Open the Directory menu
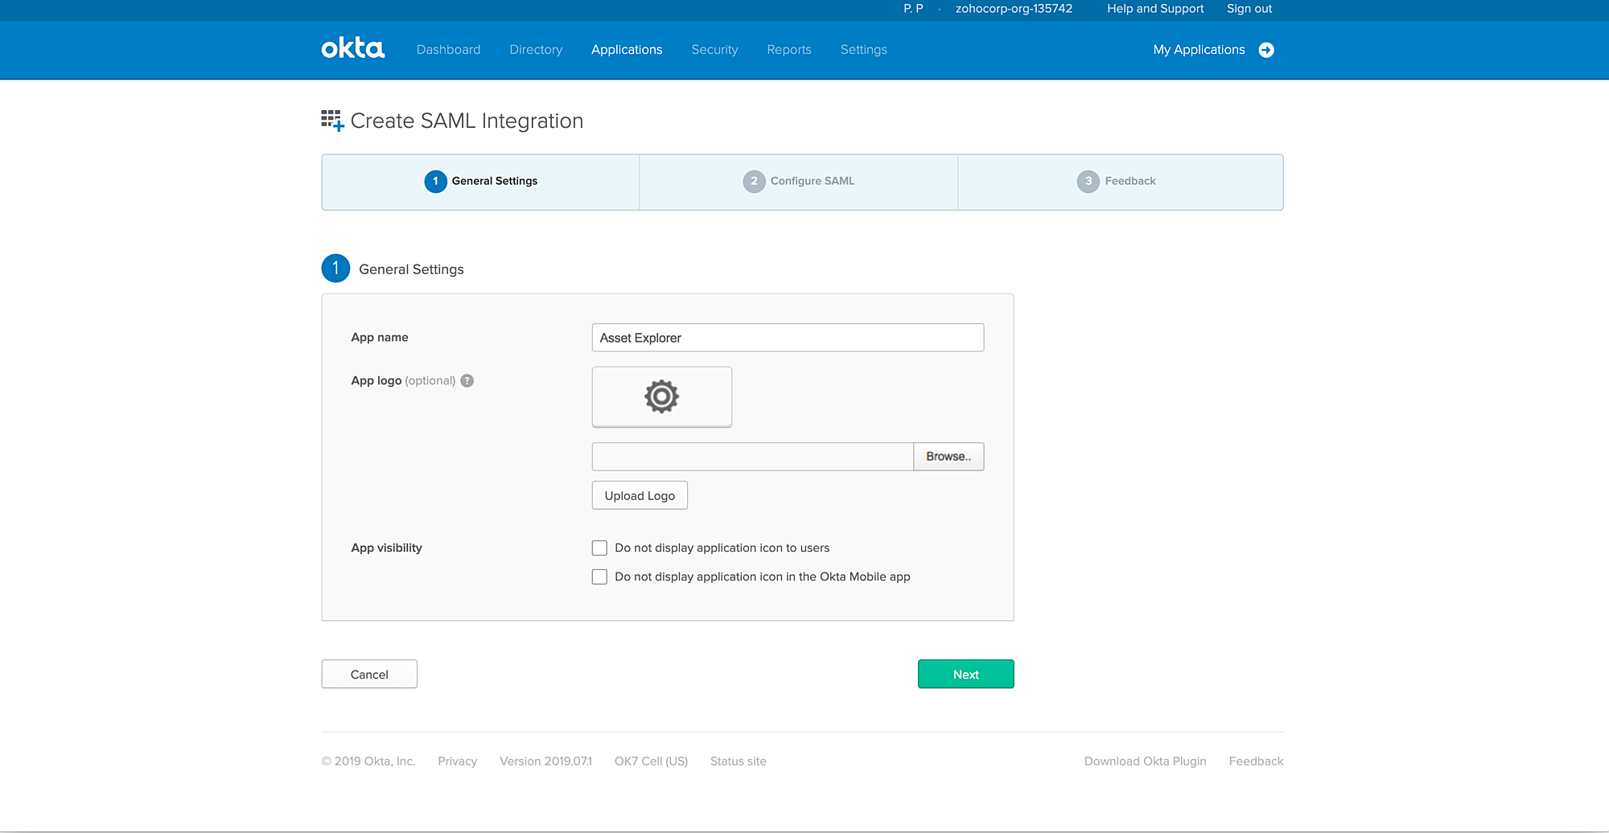Image resolution: width=1609 pixels, height=833 pixels. [x=536, y=50]
